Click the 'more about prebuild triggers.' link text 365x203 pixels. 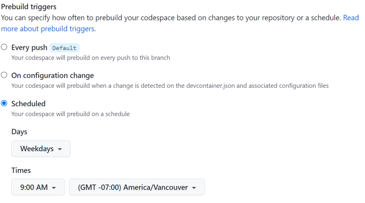click(x=48, y=29)
